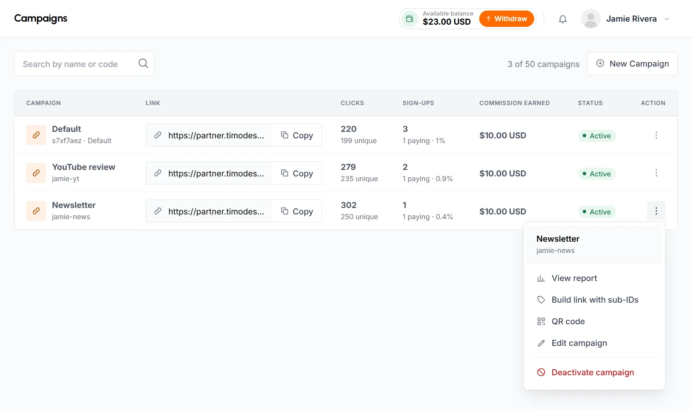The width and height of the screenshot is (692, 409).
Task: Click the Sign-ups column header
Action: click(418, 103)
